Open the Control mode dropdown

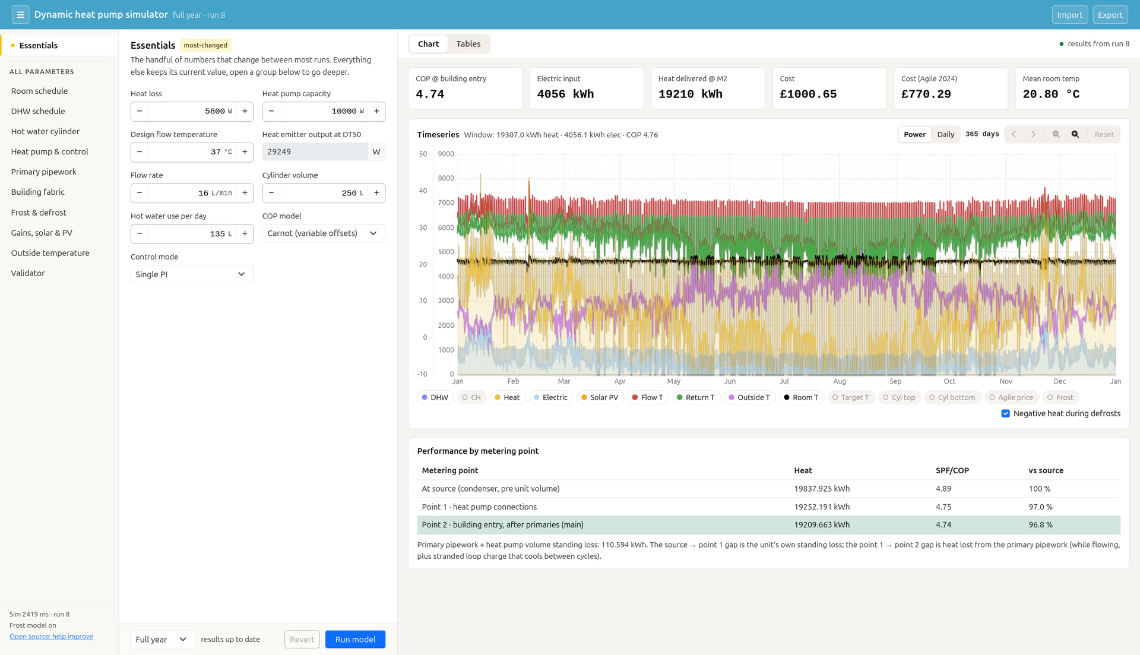point(192,274)
